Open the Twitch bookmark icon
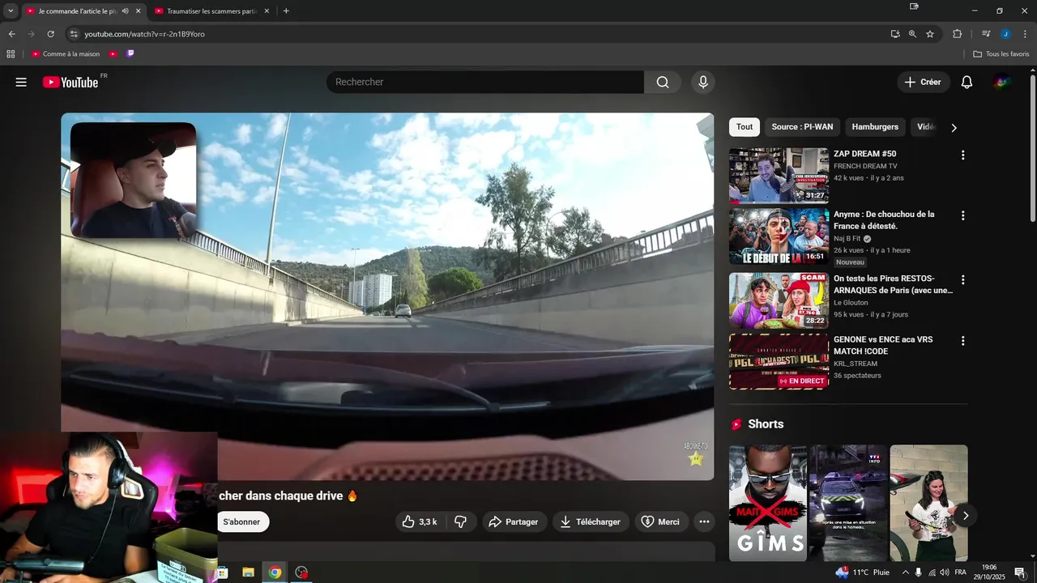 point(130,54)
